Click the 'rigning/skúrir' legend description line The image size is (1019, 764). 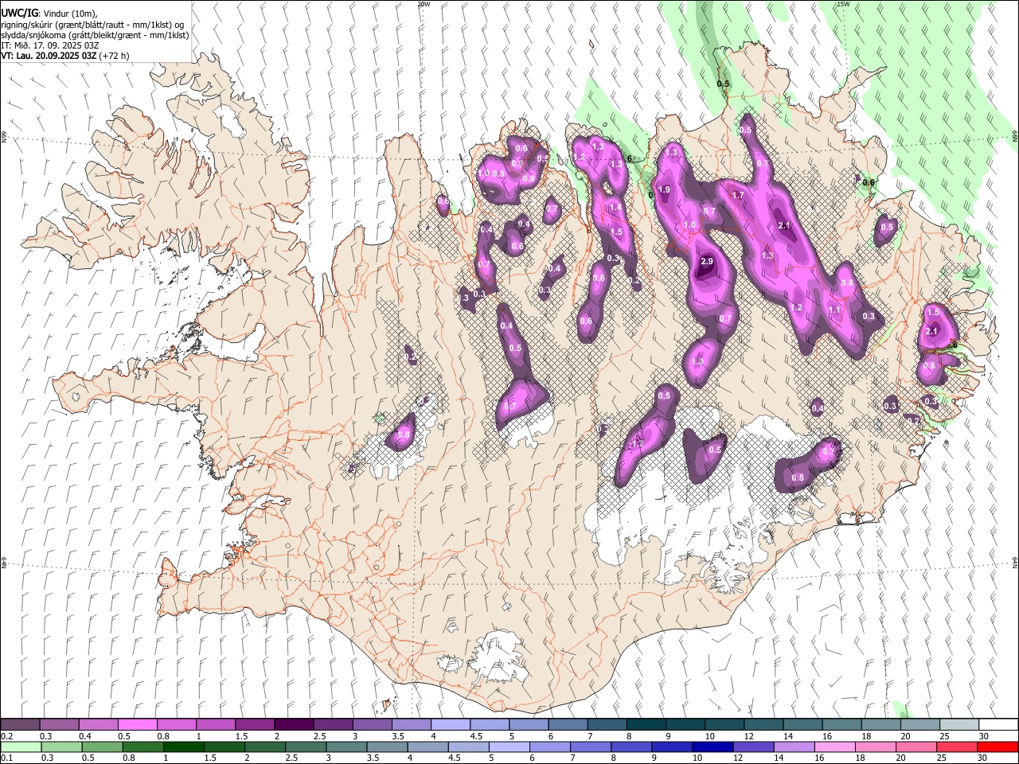coord(92,24)
